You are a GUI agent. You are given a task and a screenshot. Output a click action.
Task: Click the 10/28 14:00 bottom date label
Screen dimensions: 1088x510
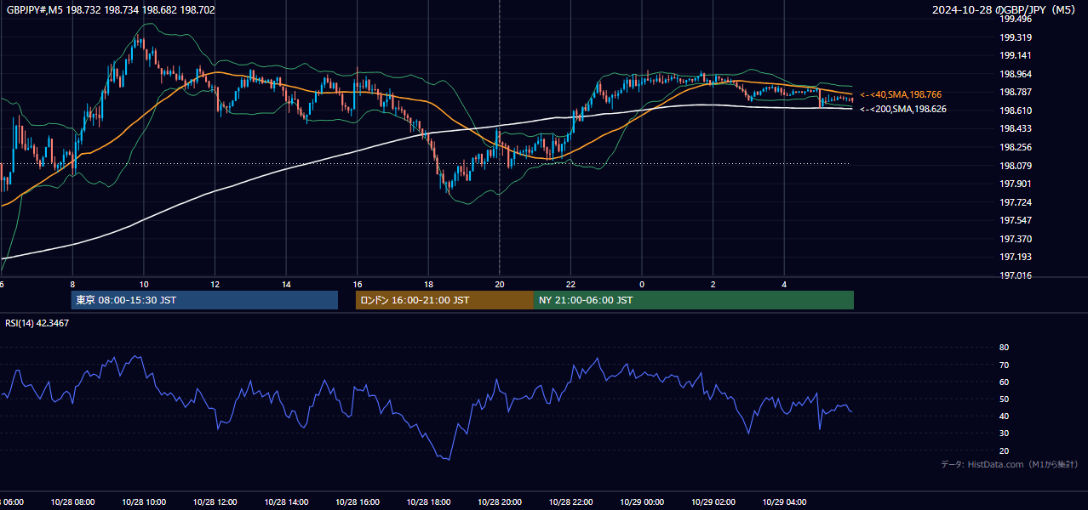[286, 502]
